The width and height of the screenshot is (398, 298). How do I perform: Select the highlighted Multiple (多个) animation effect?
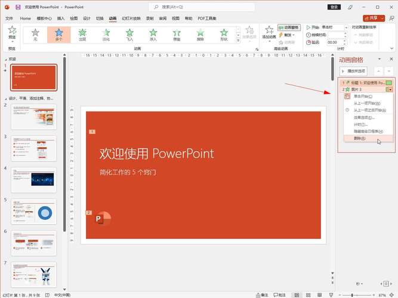click(59, 35)
